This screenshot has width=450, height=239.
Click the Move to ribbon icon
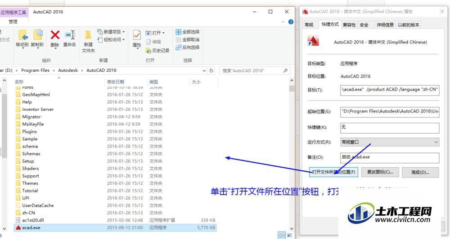pos(23,35)
